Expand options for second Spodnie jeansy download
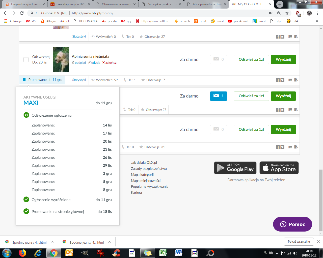Screen dimensions: 323x258 110,242
